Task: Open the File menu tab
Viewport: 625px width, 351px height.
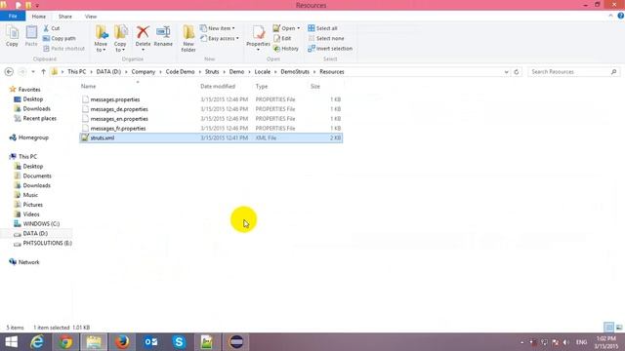Action: point(13,16)
